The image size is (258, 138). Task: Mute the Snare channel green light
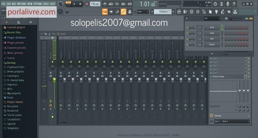(187, 44)
